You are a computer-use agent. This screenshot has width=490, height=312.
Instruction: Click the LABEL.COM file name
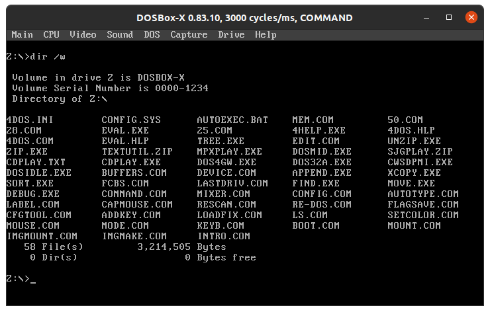[33, 205]
